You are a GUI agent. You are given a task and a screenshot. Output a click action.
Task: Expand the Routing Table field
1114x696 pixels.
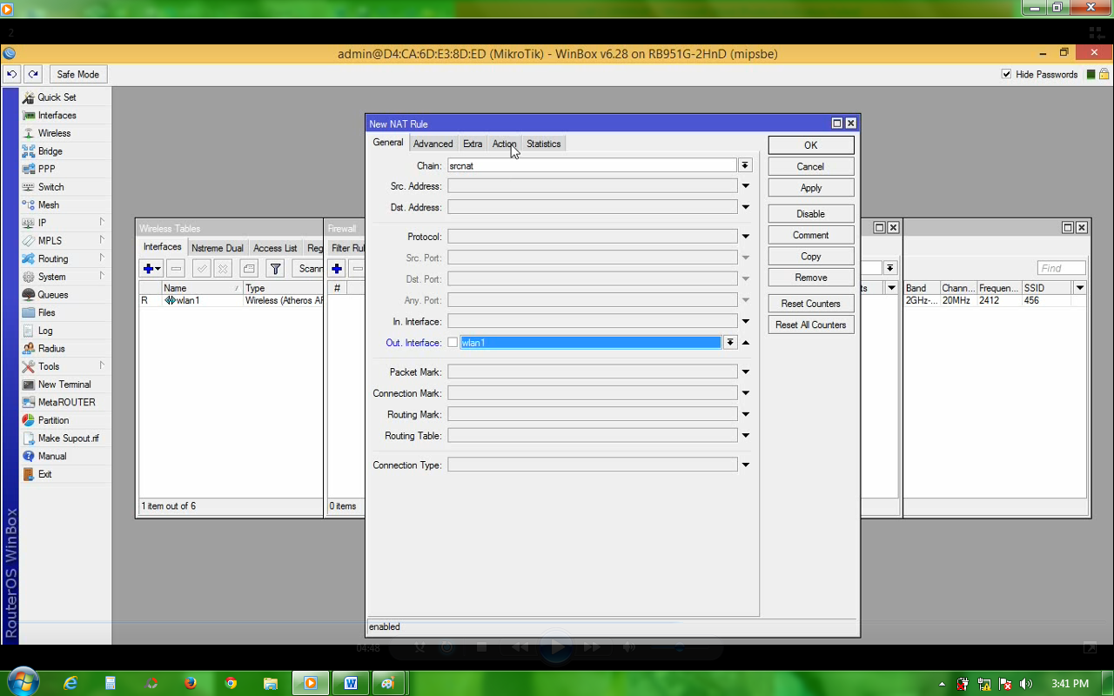click(746, 436)
